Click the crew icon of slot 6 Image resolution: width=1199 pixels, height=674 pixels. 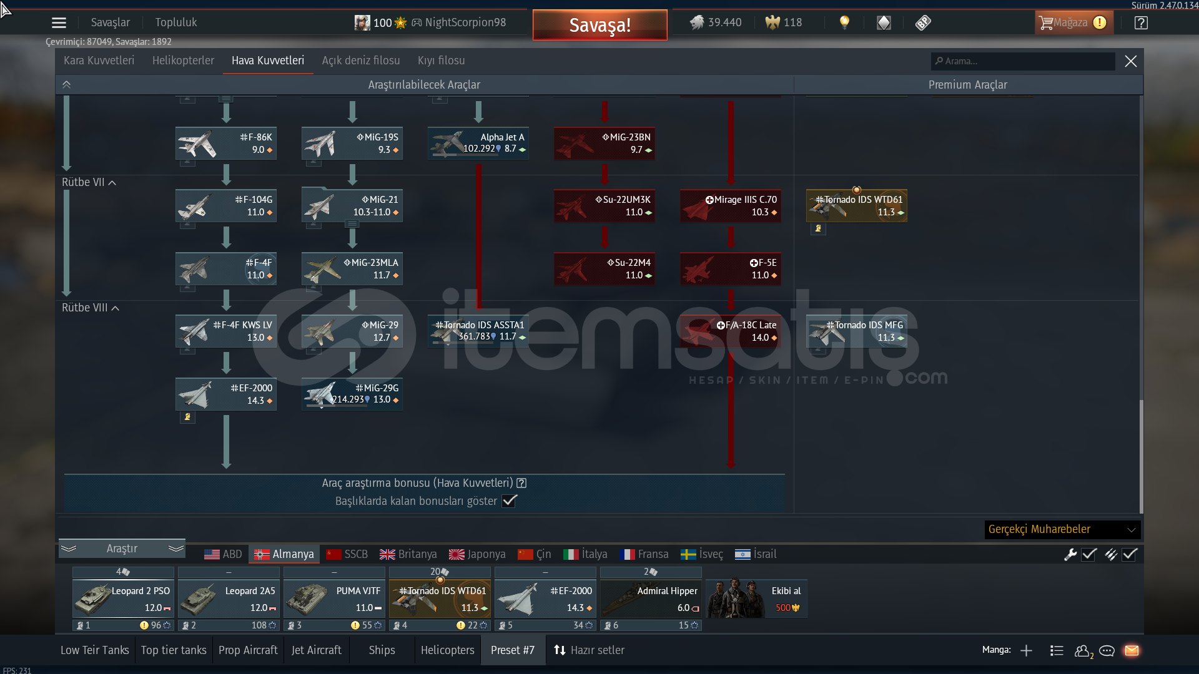click(608, 625)
